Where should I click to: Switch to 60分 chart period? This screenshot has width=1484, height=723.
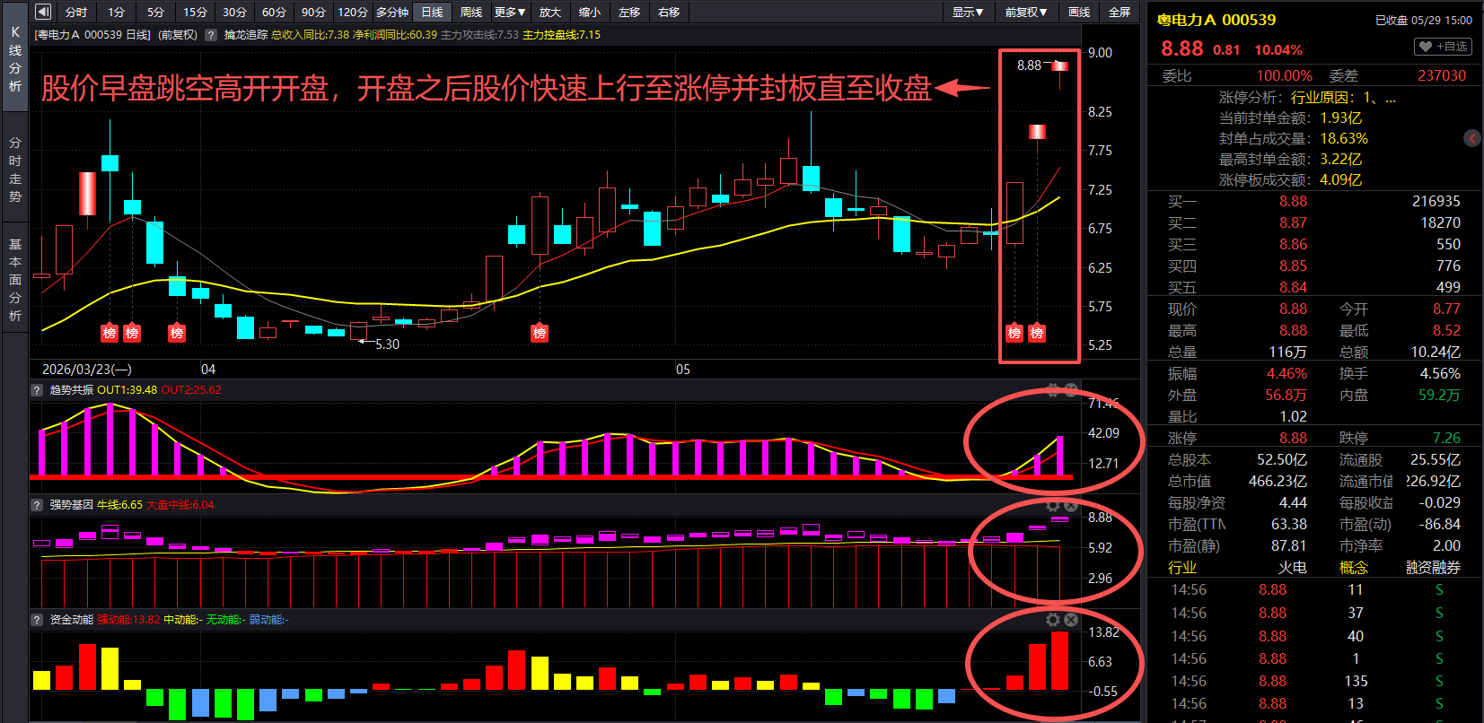[274, 12]
